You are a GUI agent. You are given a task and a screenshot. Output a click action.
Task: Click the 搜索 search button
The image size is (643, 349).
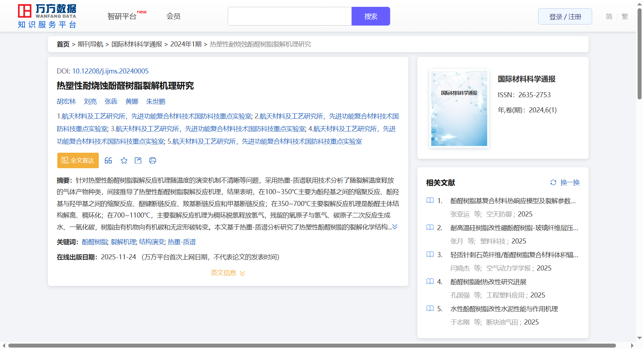point(371,17)
